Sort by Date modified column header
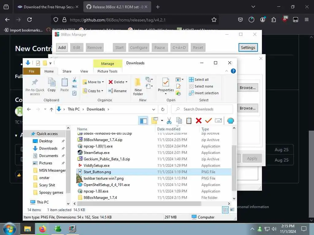 point(169,129)
